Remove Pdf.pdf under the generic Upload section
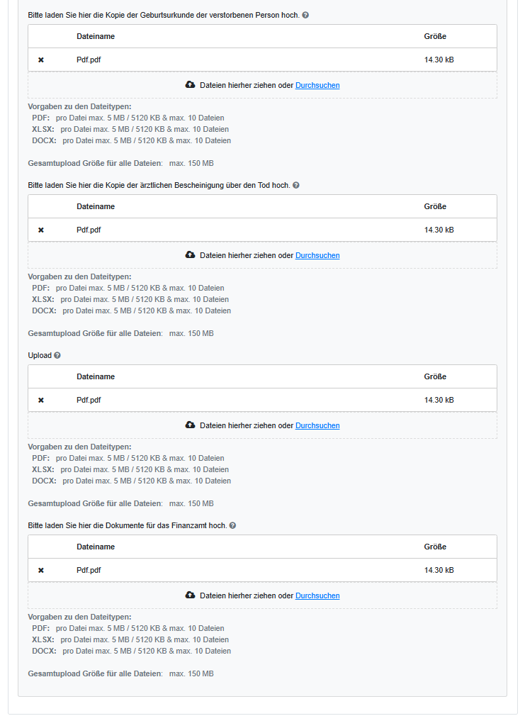The height and width of the screenshot is (716, 525). point(40,400)
